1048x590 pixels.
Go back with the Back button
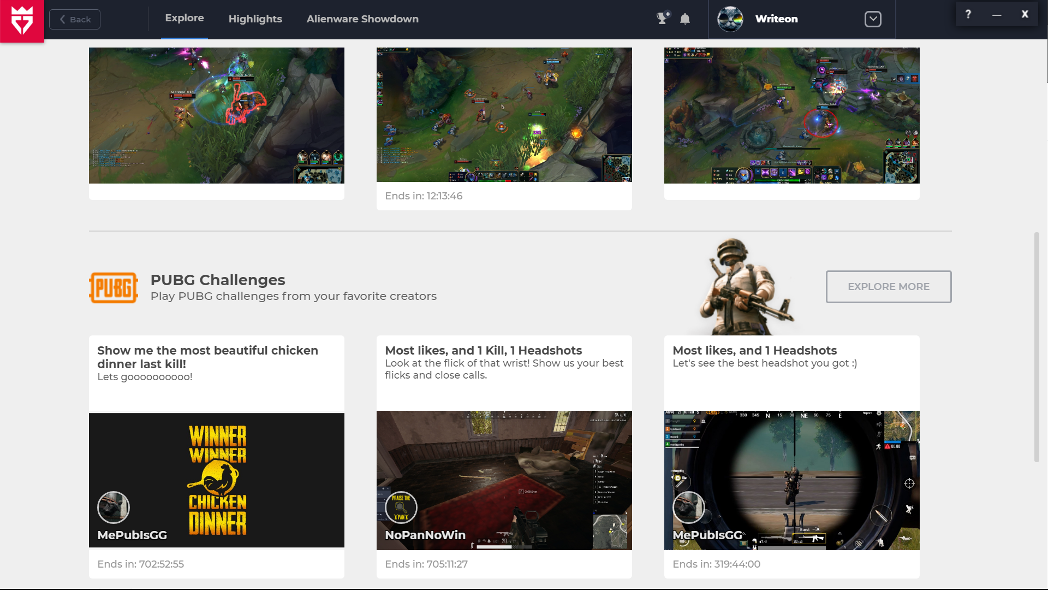pos(75,20)
